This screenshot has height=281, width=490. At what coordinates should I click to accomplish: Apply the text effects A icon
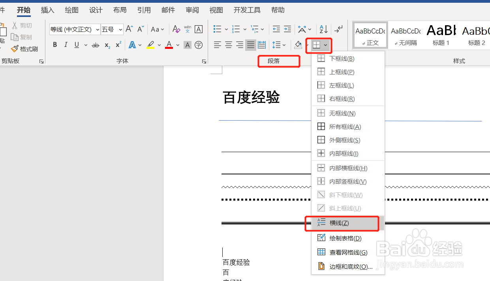[132, 45]
